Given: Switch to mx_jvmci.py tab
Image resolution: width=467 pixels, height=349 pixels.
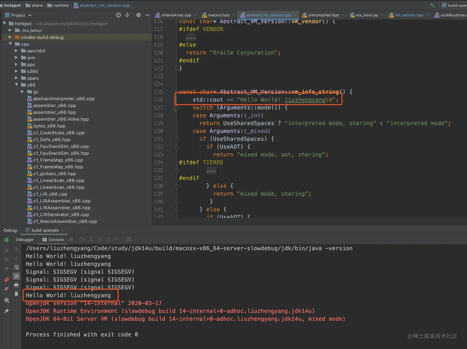Looking at the screenshot, I should (367, 15).
